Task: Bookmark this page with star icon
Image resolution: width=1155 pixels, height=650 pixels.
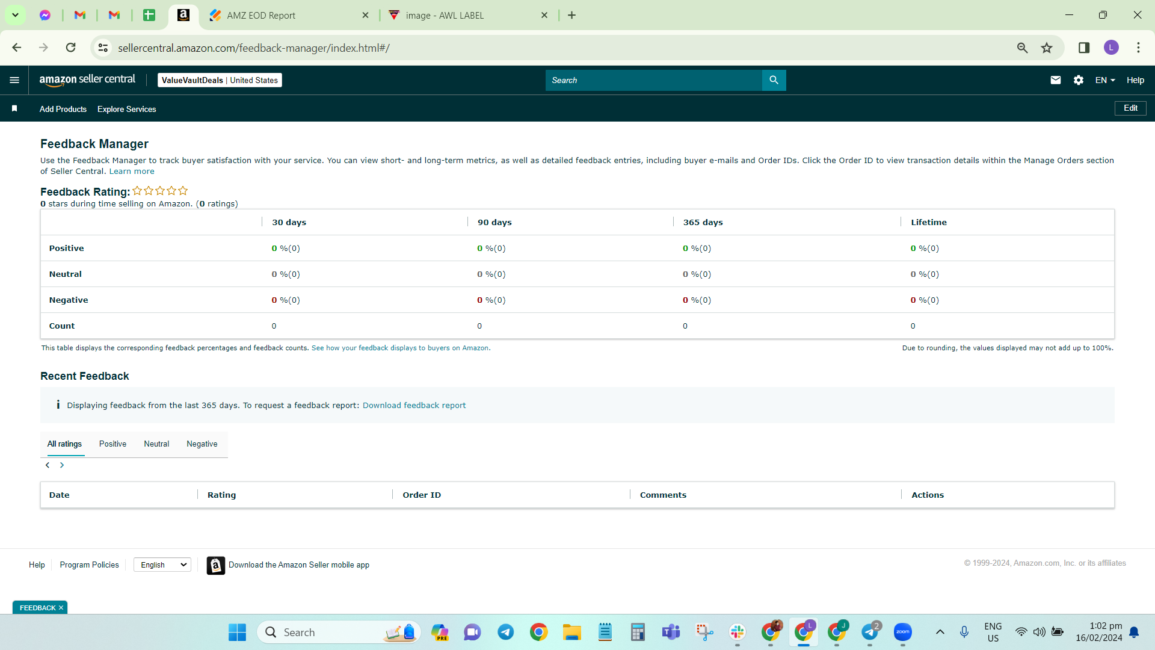Action: [x=1047, y=48]
